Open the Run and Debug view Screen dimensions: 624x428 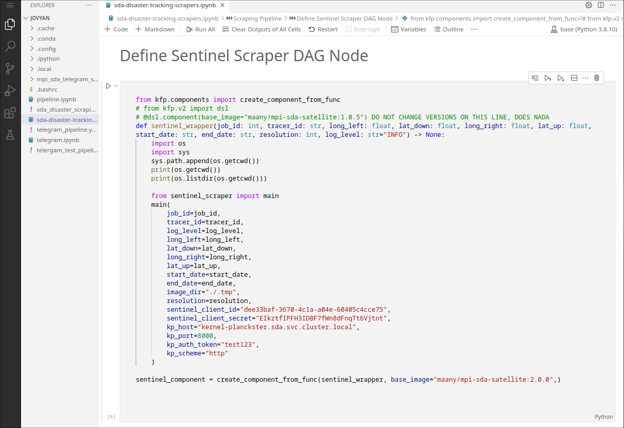10,91
